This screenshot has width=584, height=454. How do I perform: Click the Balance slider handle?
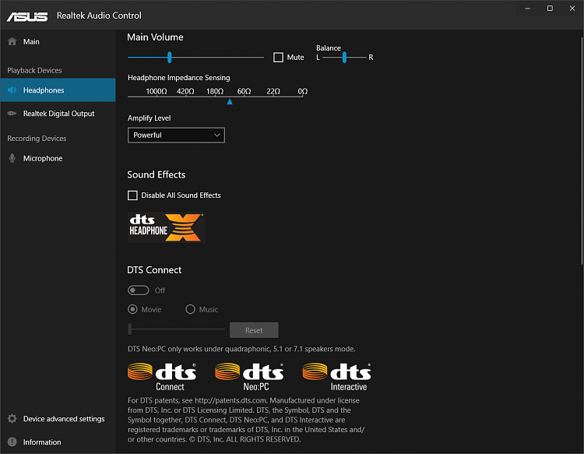344,58
